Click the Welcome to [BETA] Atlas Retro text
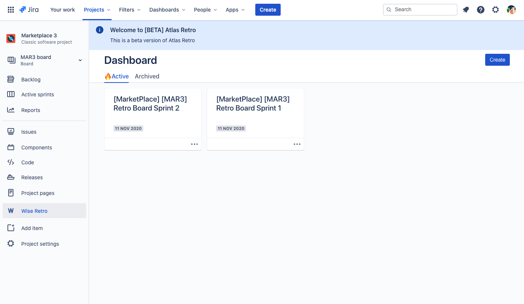Screen dimensions: 524x304 pyautogui.click(x=153, y=30)
